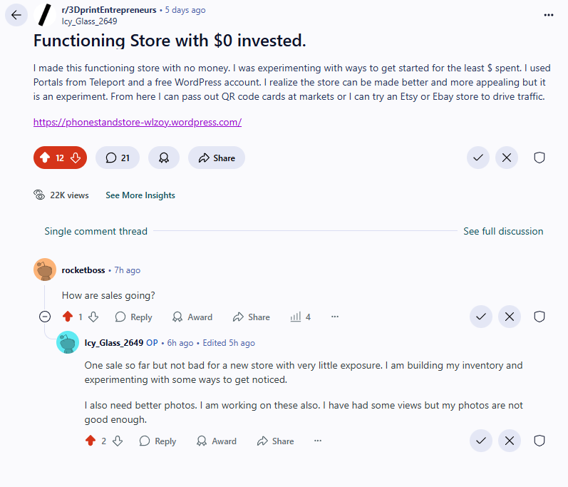Open more options on rocketboss's comment
Image resolution: width=568 pixels, height=487 pixels.
(x=335, y=317)
